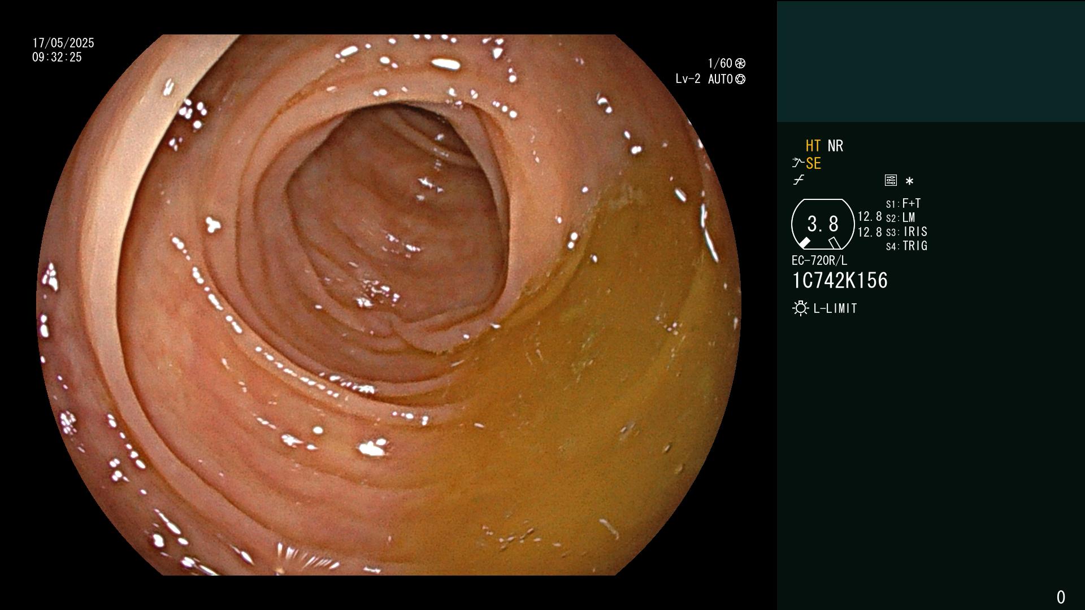Click the S3: IRIS switch assignment
The image size is (1085, 610).
906,232
